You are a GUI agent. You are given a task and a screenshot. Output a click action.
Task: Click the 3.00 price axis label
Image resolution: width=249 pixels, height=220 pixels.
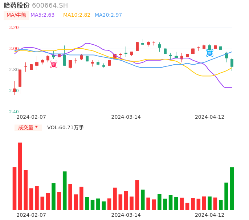point(14,49)
